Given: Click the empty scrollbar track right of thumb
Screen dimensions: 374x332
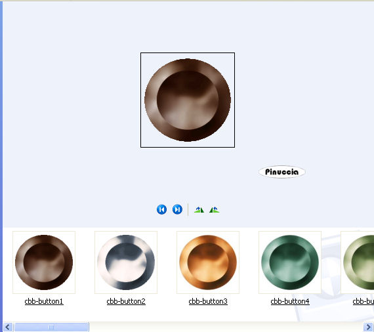Looking at the screenshot, I should (226, 327).
